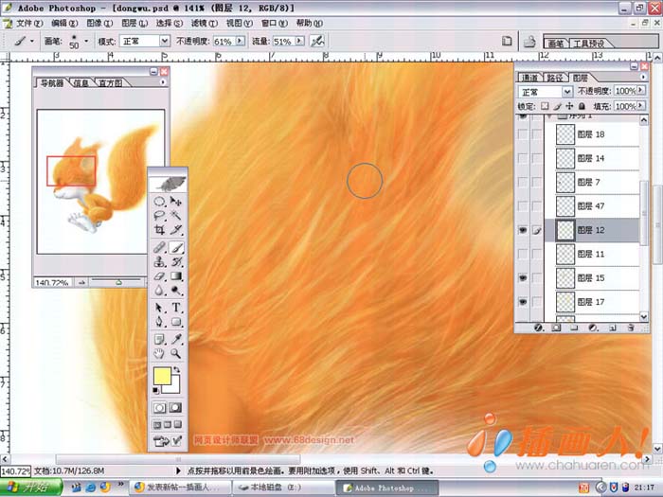663x497 pixels.
Task: Toggle visibility of 图层 12
Action: [x=523, y=230]
